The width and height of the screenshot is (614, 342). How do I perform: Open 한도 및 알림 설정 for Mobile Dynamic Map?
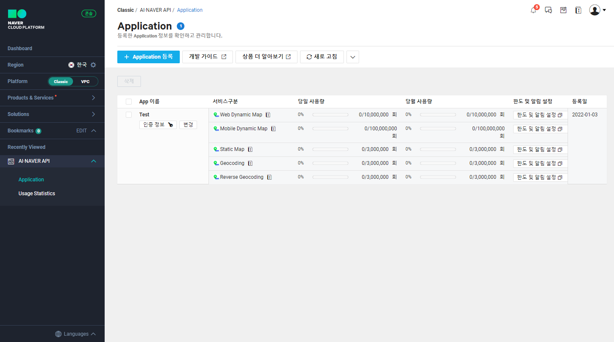(540, 129)
